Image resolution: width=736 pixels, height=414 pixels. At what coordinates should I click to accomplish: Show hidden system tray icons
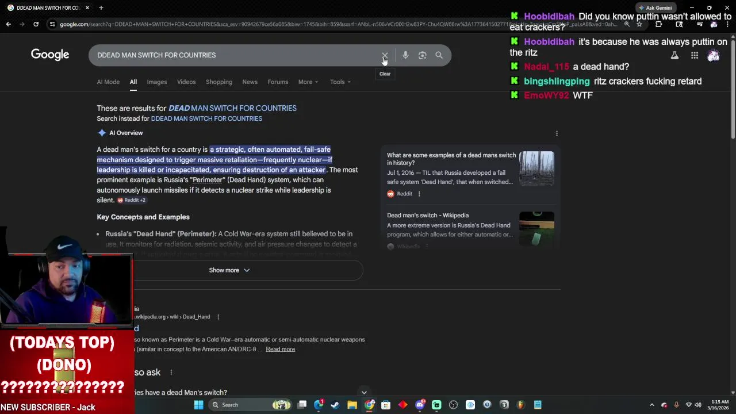(651, 405)
